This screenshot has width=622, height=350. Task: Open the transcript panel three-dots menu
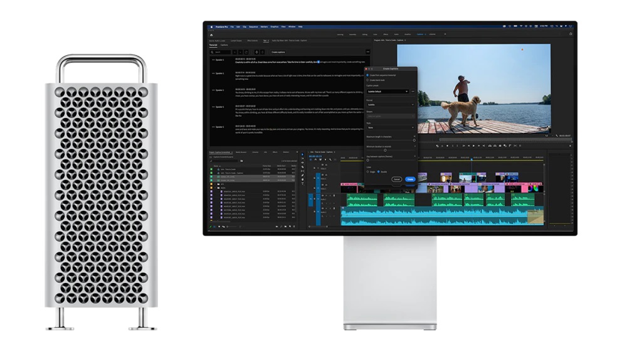pos(367,51)
